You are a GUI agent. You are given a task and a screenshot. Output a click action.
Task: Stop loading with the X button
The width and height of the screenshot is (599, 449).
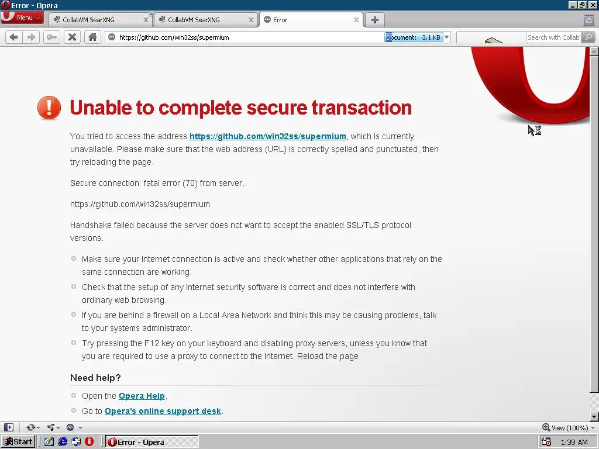click(x=72, y=37)
